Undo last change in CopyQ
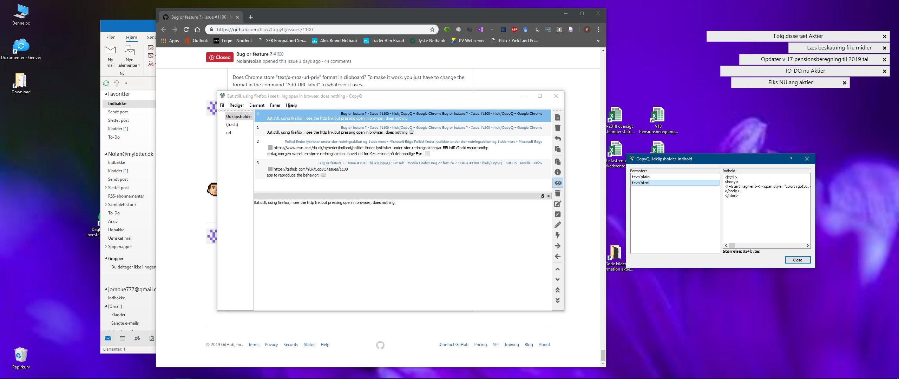This screenshot has height=379, width=899. pyautogui.click(x=558, y=139)
